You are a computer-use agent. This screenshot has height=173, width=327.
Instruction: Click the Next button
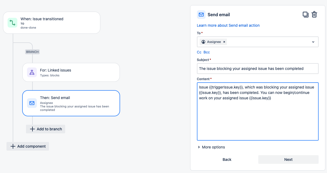(x=288, y=160)
